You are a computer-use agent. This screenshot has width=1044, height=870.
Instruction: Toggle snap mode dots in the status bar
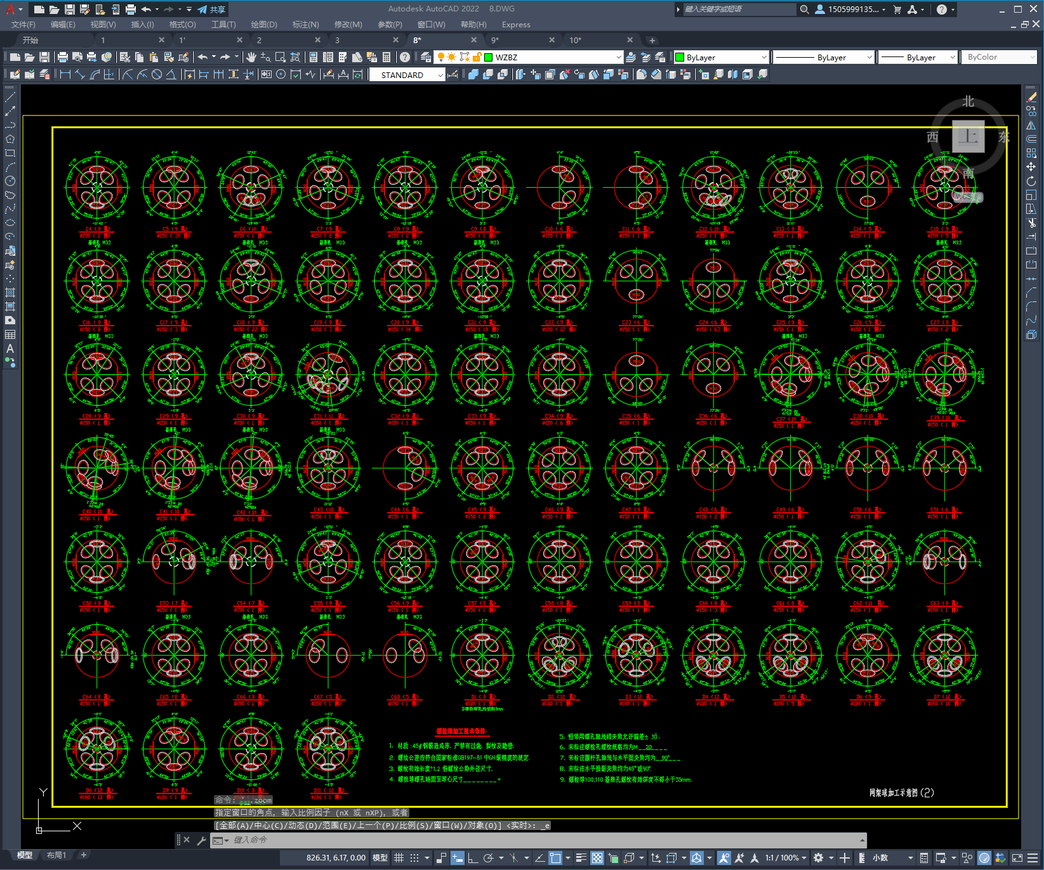coord(414,858)
